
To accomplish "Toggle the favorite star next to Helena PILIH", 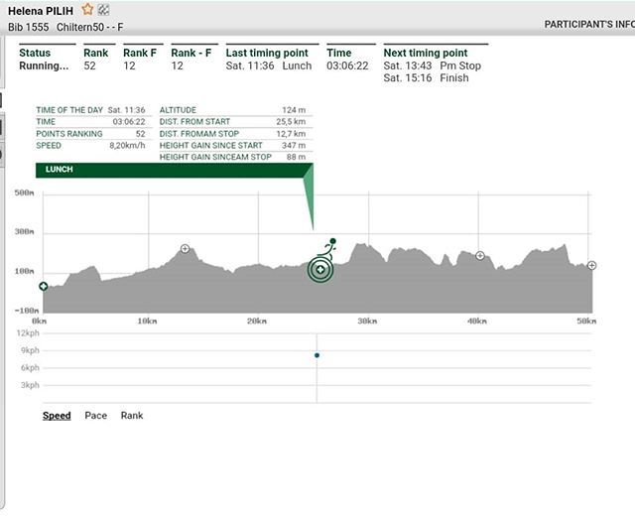I will [x=87, y=9].
